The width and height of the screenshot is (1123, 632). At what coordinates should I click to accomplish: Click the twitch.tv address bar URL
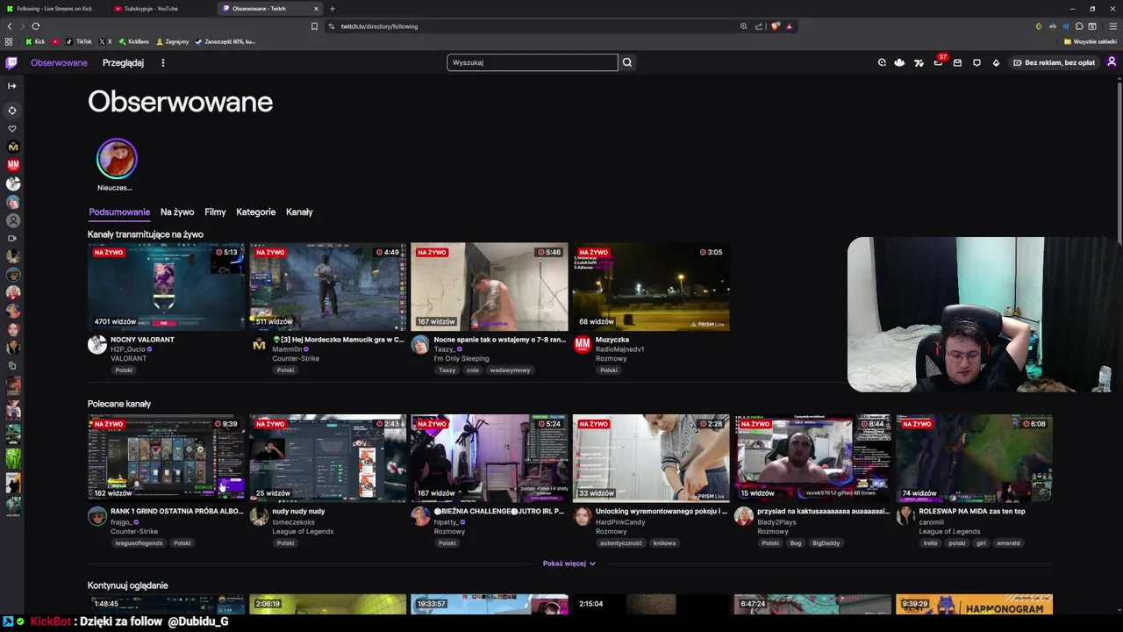coord(379,26)
